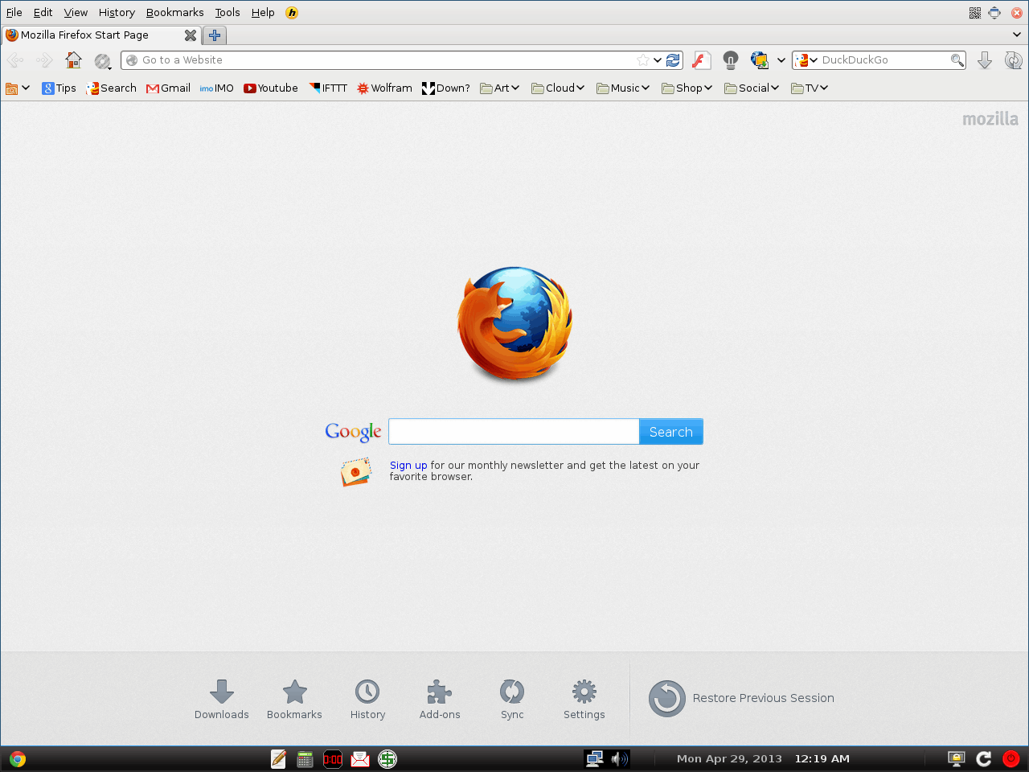The width and height of the screenshot is (1029, 772).
Task: Expand the Shop bookmarks folder
Action: tap(687, 88)
